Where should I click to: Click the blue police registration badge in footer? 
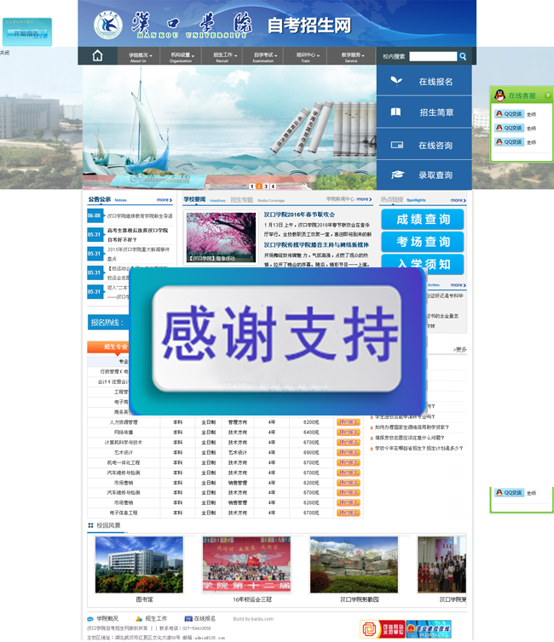click(x=429, y=629)
